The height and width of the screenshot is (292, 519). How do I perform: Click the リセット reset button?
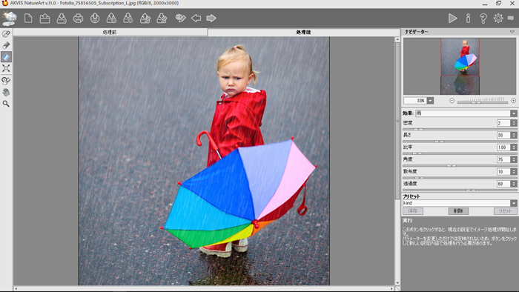pyautogui.click(x=505, y=211)
